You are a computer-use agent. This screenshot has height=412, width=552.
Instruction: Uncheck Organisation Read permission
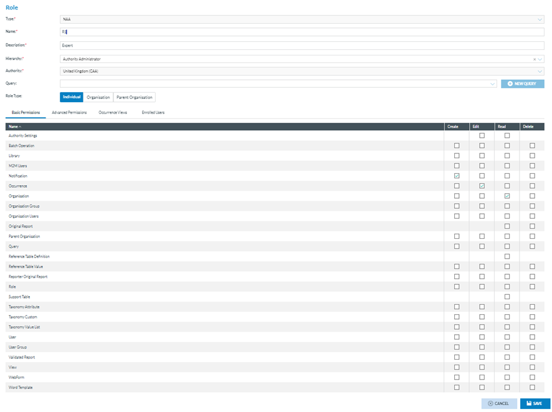pos(507,196)
